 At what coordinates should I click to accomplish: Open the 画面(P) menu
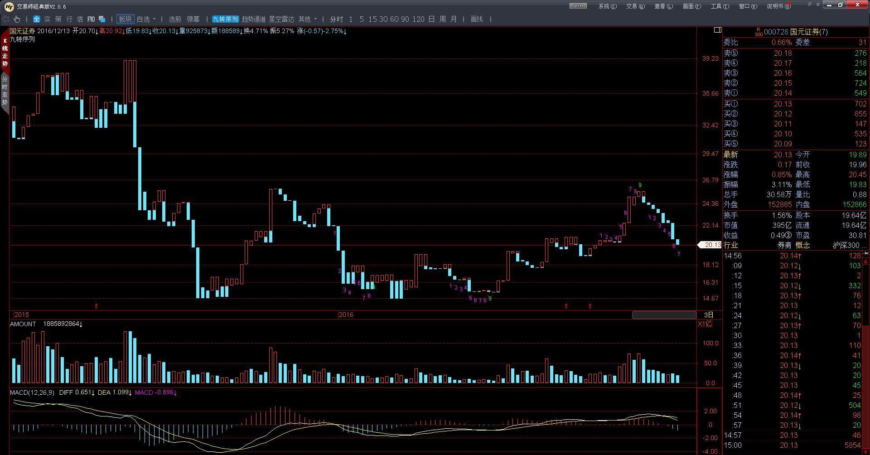click(x=691, y=6)
